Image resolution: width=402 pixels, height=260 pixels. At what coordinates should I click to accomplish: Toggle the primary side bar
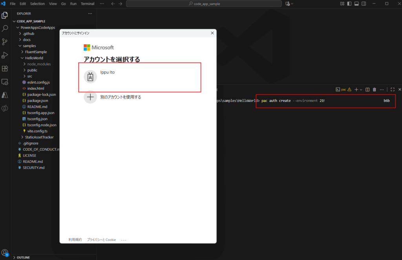click(x=349, y=4)
